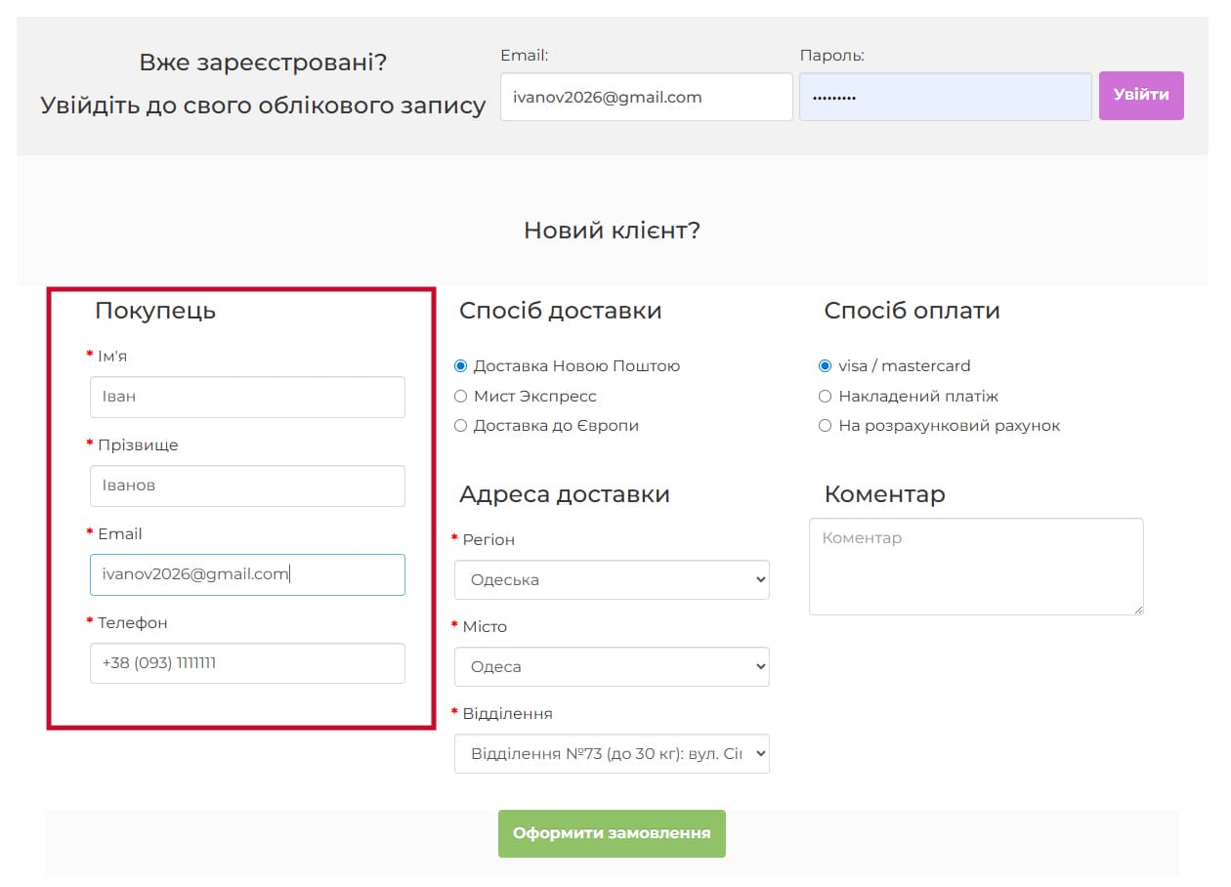The width and height of the screenshot is (1231, 887).
Task: Click the buyer Email field under Покупець
Action: [247, 574]
